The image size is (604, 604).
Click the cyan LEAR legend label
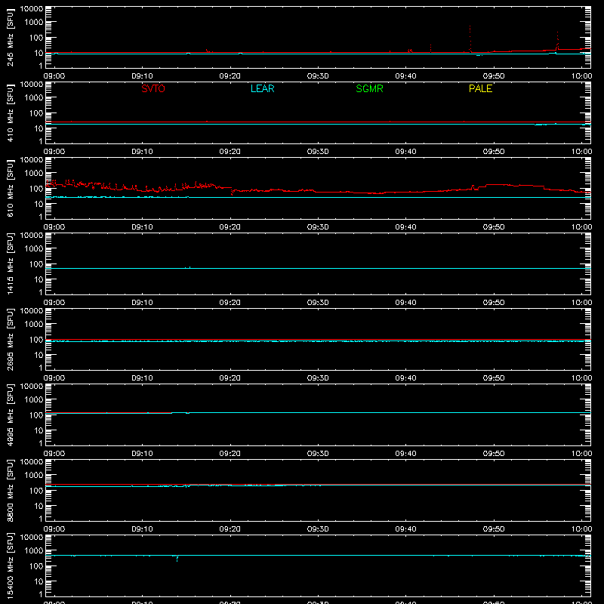pos(262,88)
